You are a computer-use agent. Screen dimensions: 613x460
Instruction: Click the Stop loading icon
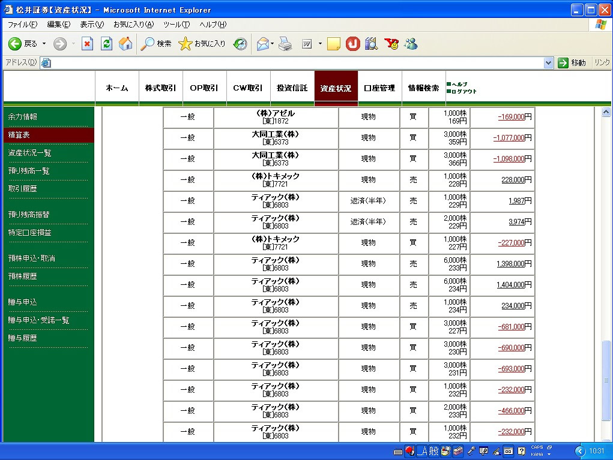coord(87,44)
